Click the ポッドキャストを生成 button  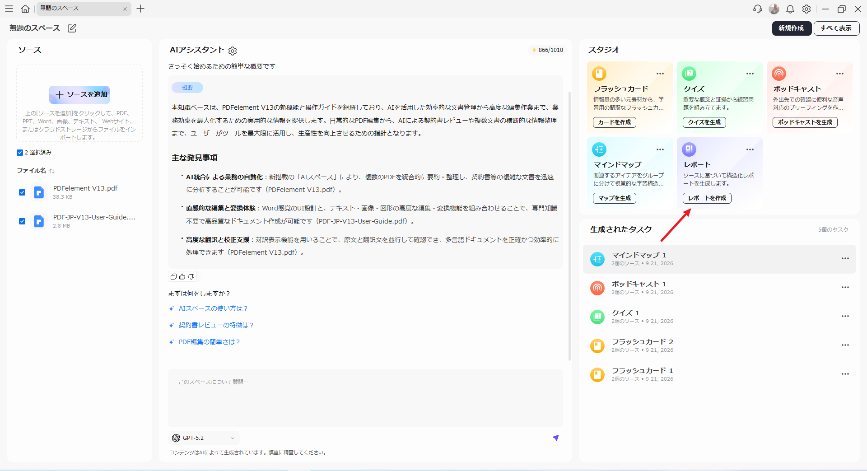click(805, 122)
